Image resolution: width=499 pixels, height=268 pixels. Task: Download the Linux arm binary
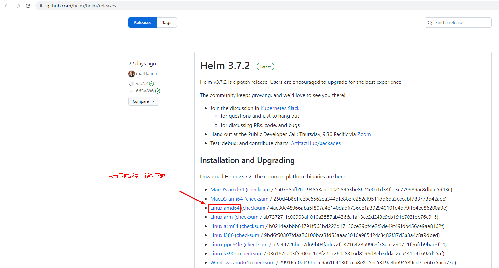click(221, 217)
